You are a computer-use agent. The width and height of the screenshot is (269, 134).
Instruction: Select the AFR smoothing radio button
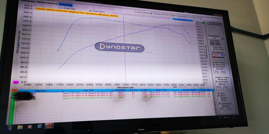(x=219, y=55)
